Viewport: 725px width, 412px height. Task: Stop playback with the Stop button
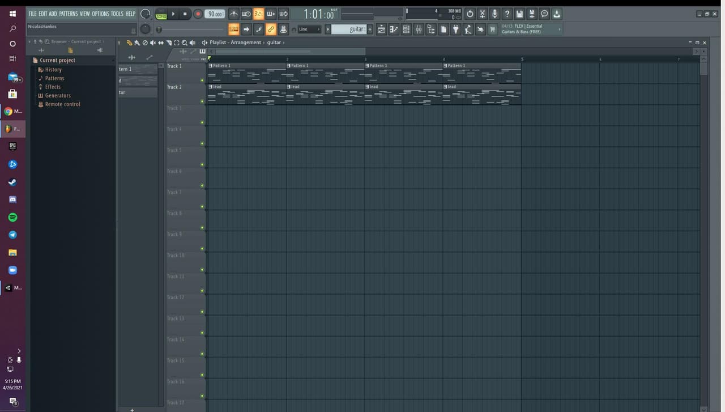[x=185, y=14]
